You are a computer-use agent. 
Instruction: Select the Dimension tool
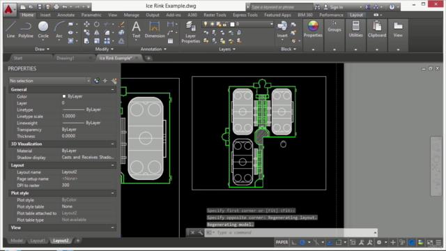point(155,29)
